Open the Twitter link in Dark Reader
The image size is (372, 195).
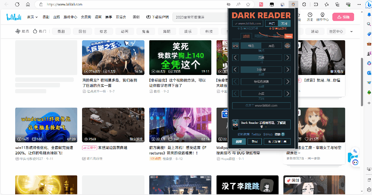[x=256, y=134]
